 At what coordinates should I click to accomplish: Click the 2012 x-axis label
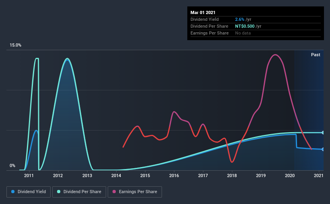(x=58, y=175)
